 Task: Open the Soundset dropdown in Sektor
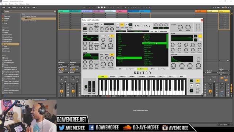tap(121, 32)
